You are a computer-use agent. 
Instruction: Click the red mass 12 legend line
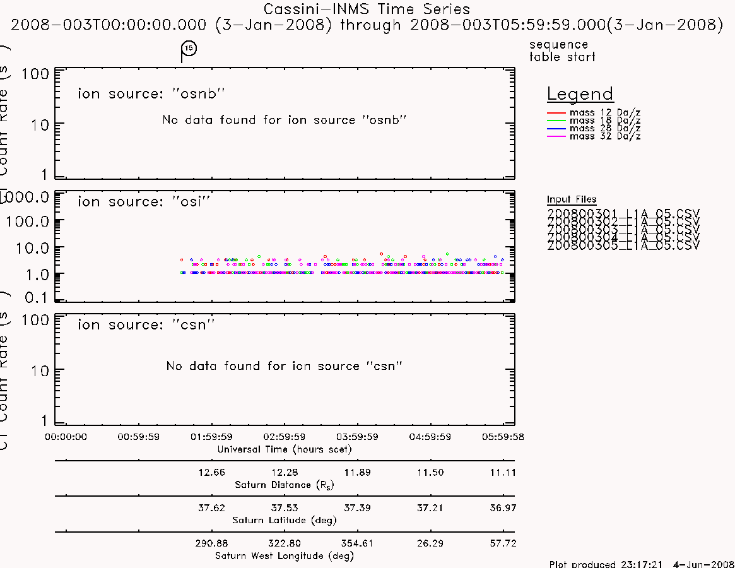coord(556,113)
